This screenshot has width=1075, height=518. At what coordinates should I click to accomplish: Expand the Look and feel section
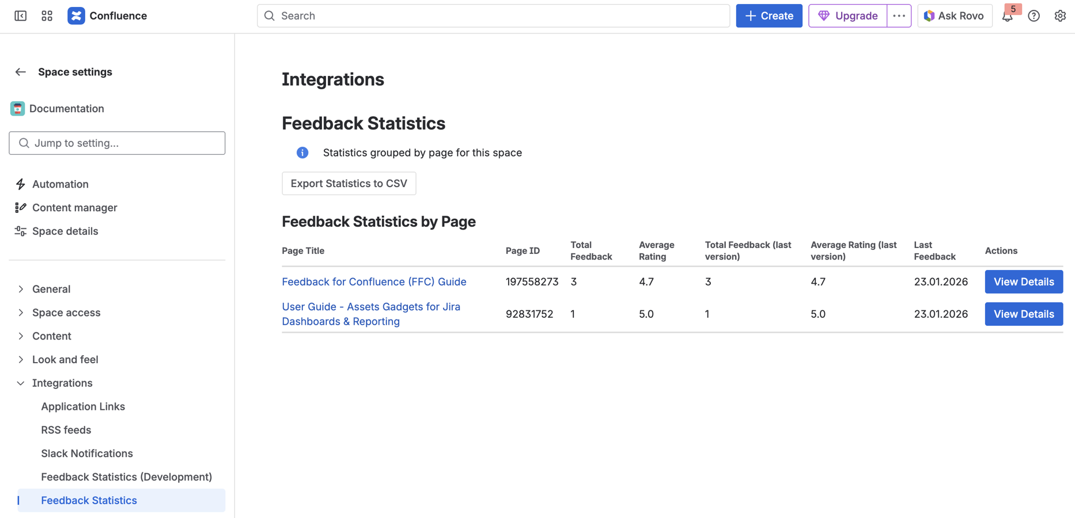click(x=21, y=359)
